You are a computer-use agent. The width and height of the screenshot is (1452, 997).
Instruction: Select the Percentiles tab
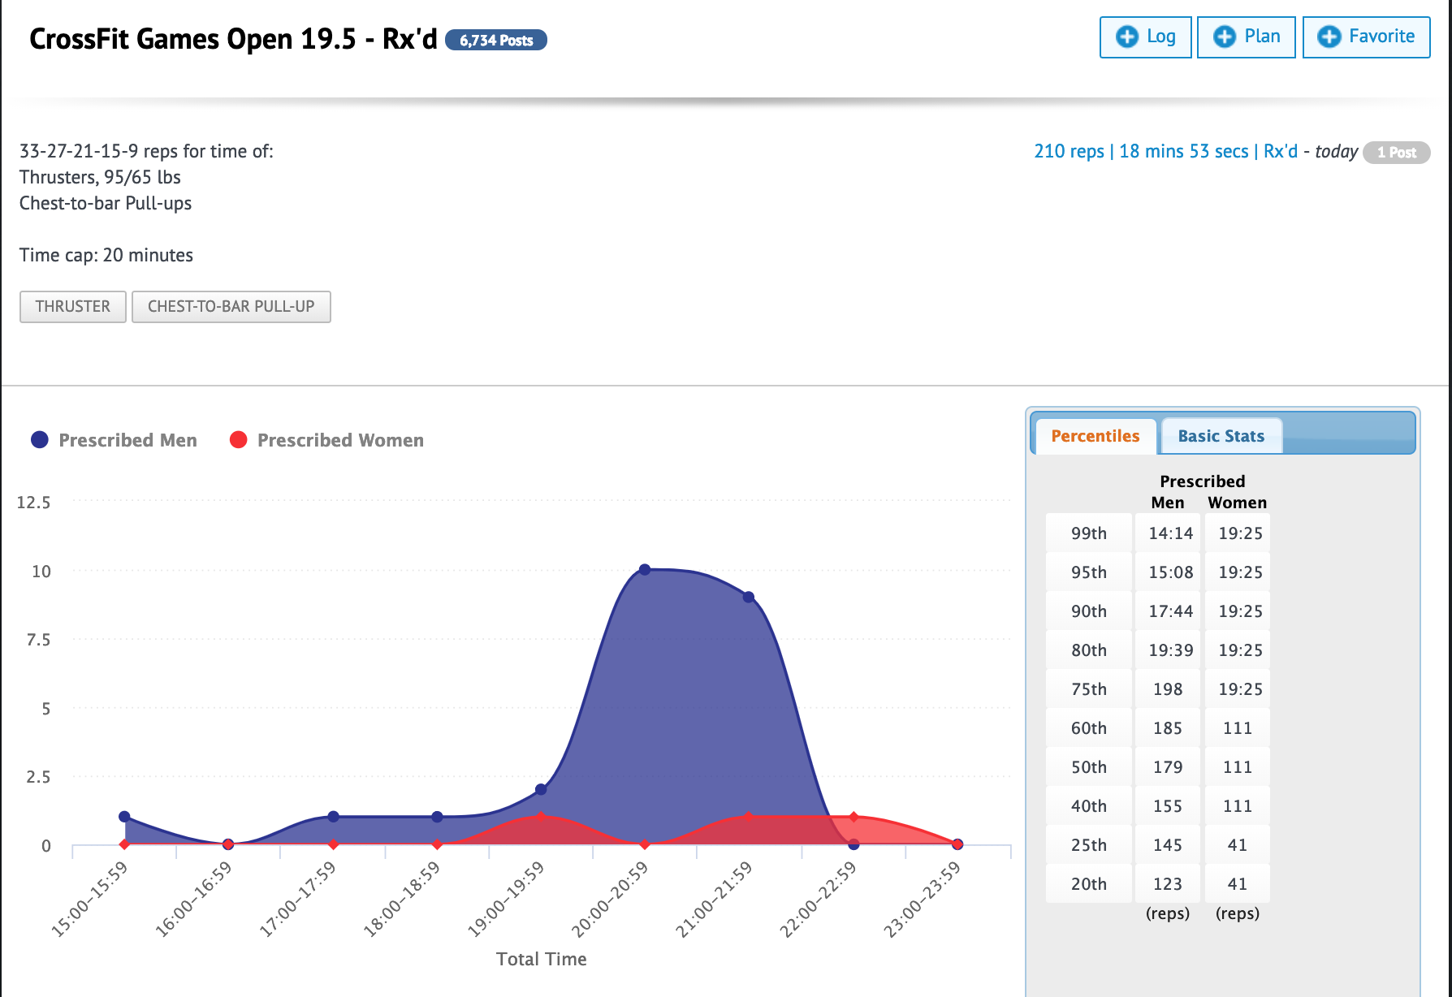1095,436
